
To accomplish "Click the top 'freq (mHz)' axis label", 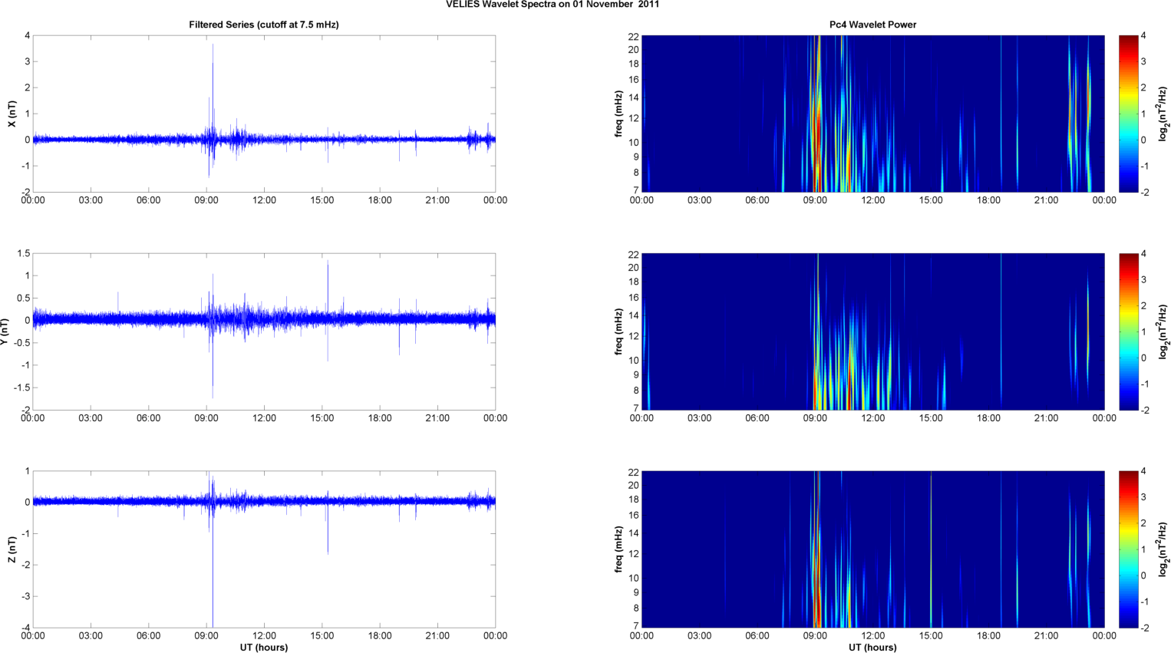I will (x=618, y=114).
